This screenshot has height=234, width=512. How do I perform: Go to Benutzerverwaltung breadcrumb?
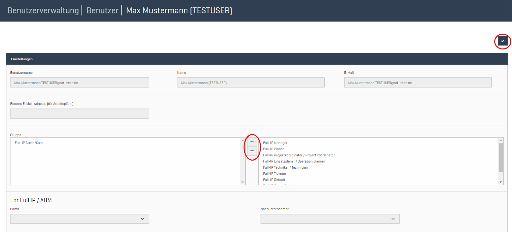coord(43,10)
